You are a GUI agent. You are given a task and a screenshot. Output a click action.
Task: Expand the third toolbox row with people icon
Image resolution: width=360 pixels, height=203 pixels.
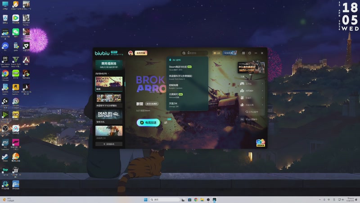click(x=252, y=98)
